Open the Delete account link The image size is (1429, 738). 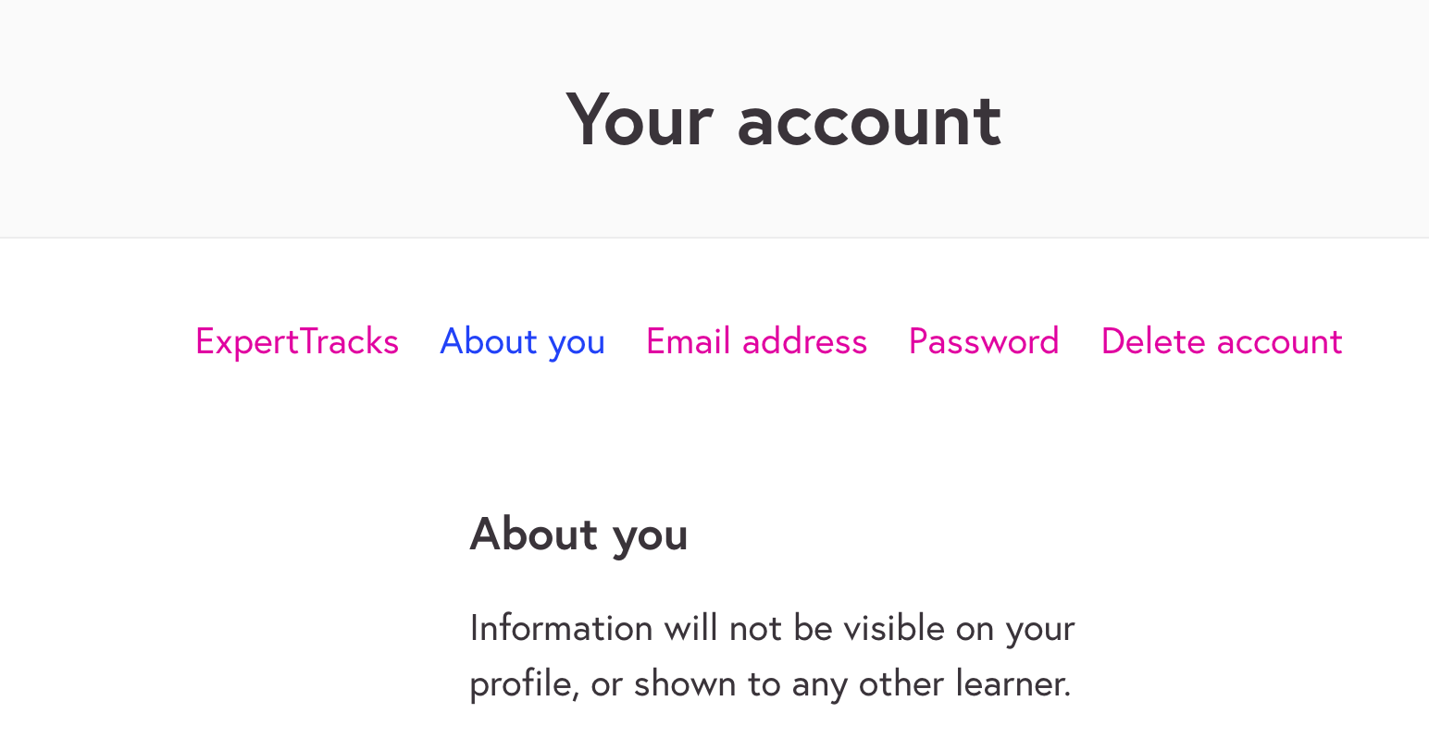[1221, 341]
